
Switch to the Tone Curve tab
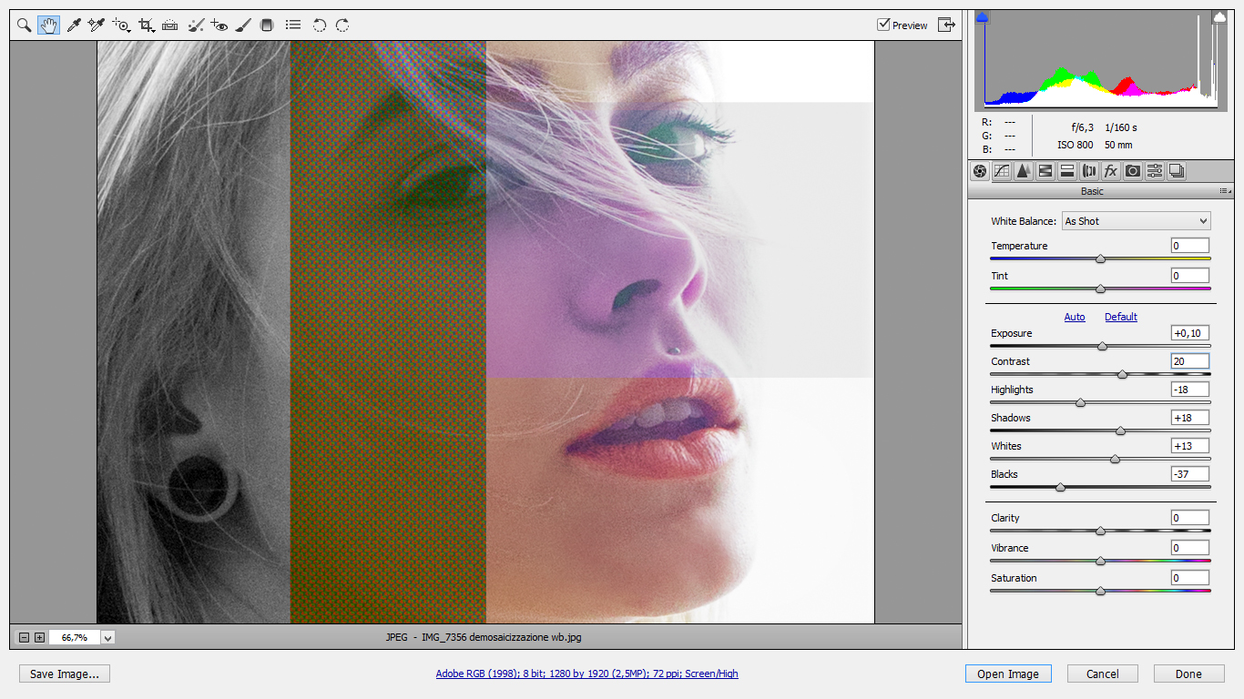[x=1002, y=171]
